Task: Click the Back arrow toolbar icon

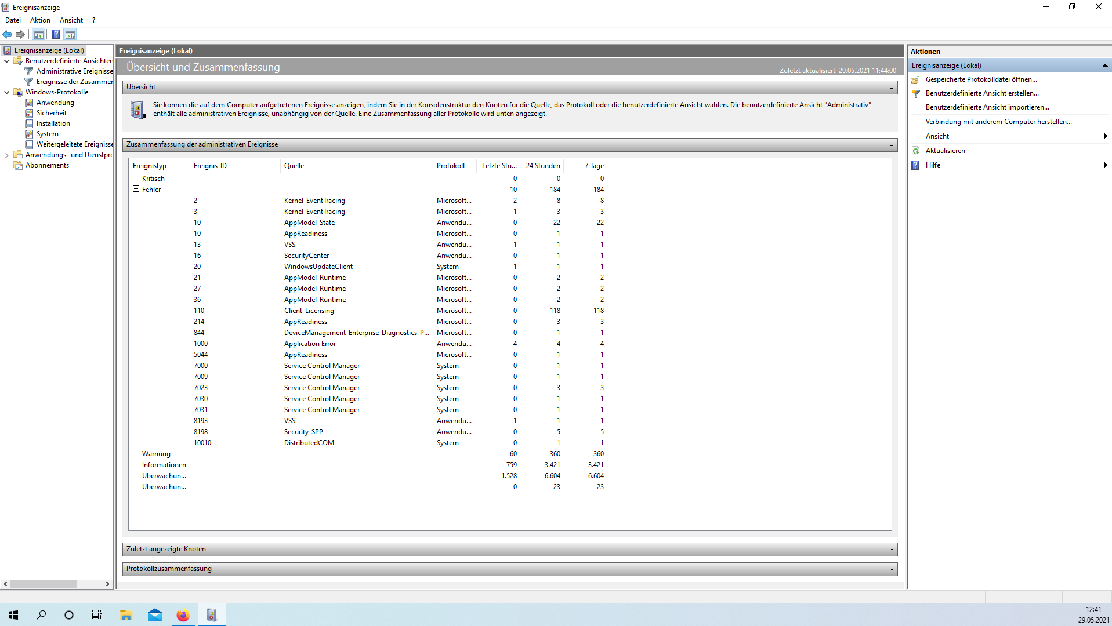Action: pos(7,35)
